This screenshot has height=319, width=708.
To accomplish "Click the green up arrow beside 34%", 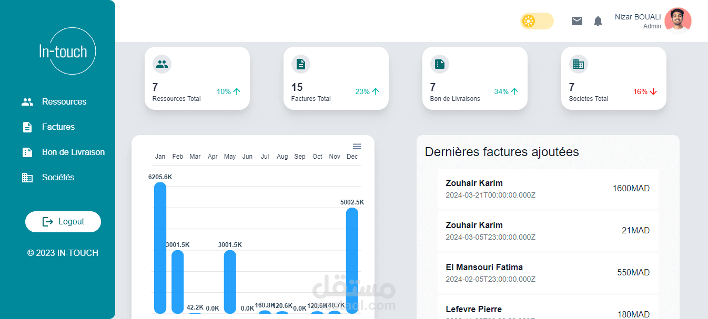I will pyautogui.click(x=514, y=91).
